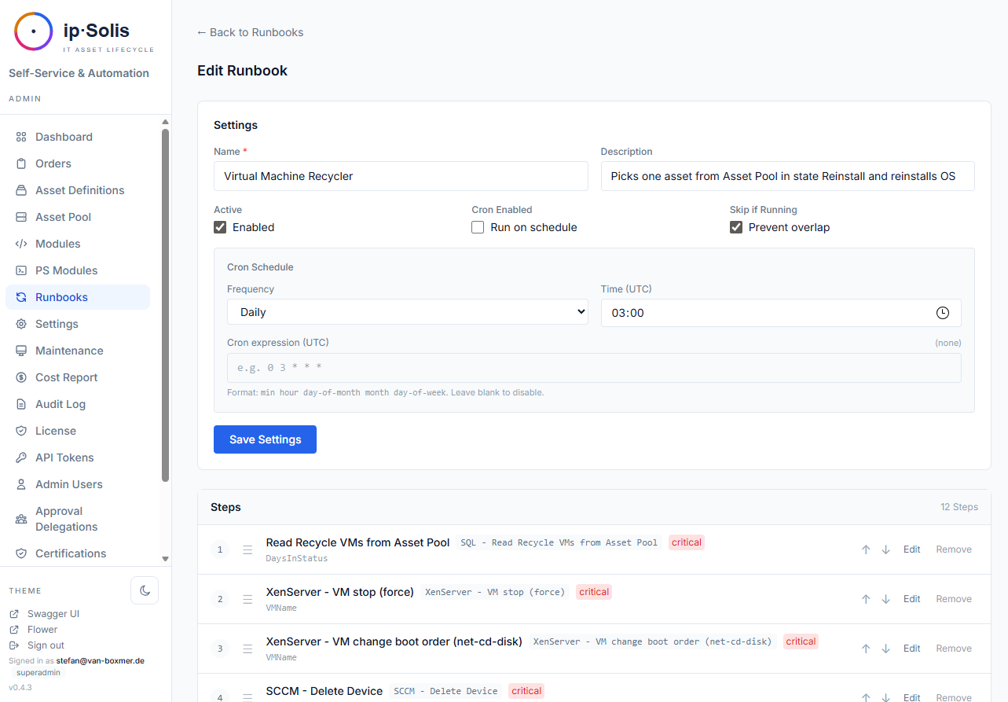The height and width of the screenshot is (702, 1008).
Task: Go to Asset Pool page
Action: tap(78, 217)
